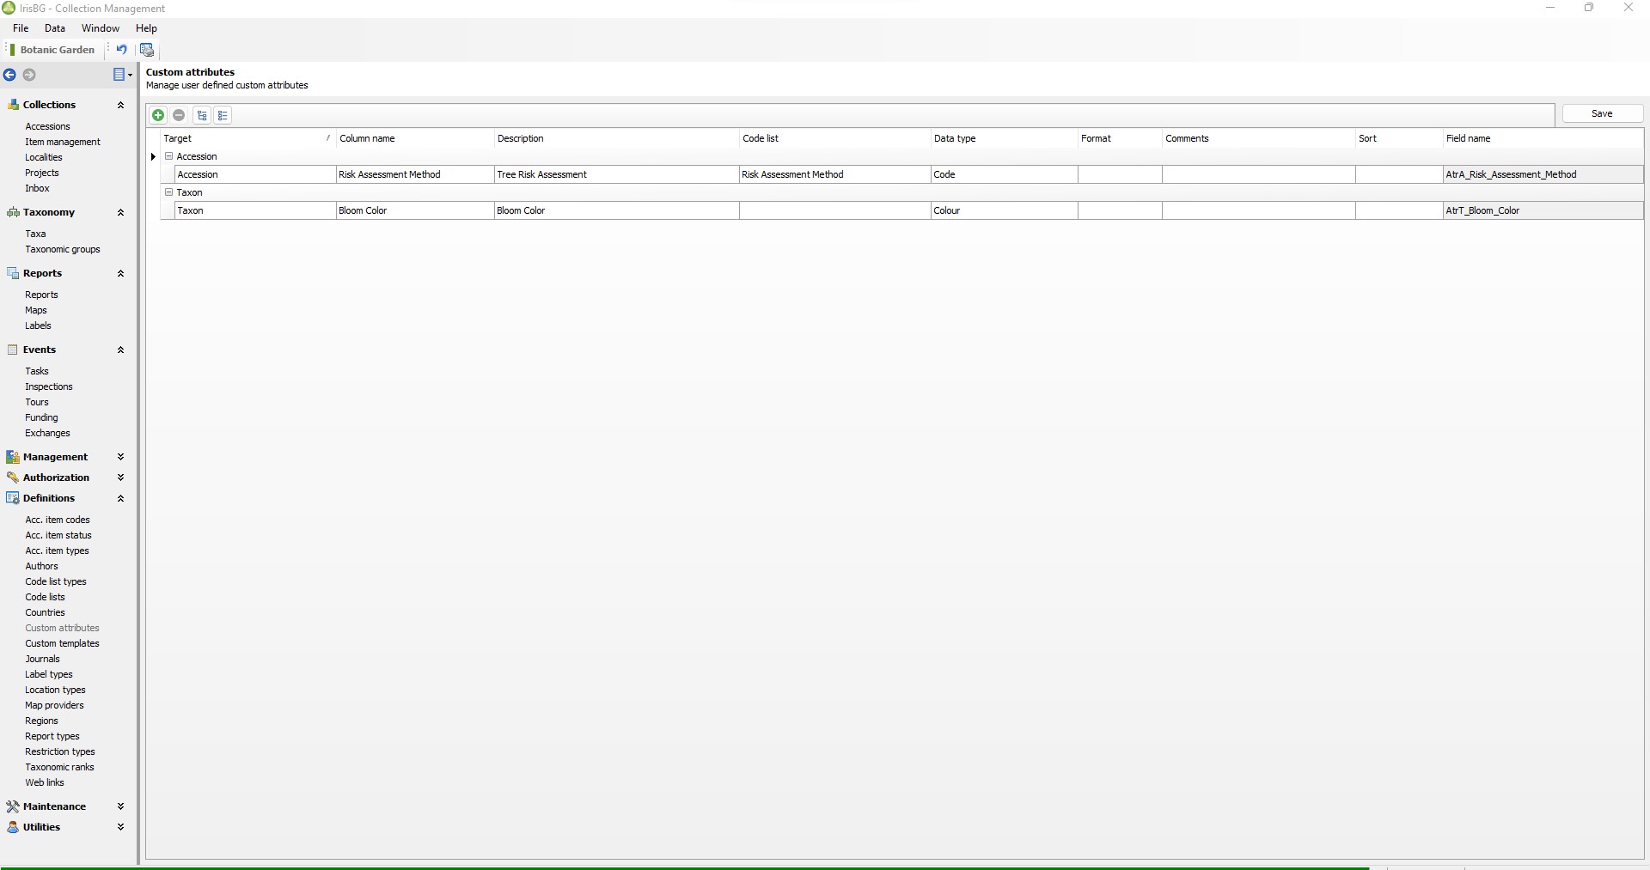
Task: Click the Bloom Color column name cell
Action: (414, 210)
